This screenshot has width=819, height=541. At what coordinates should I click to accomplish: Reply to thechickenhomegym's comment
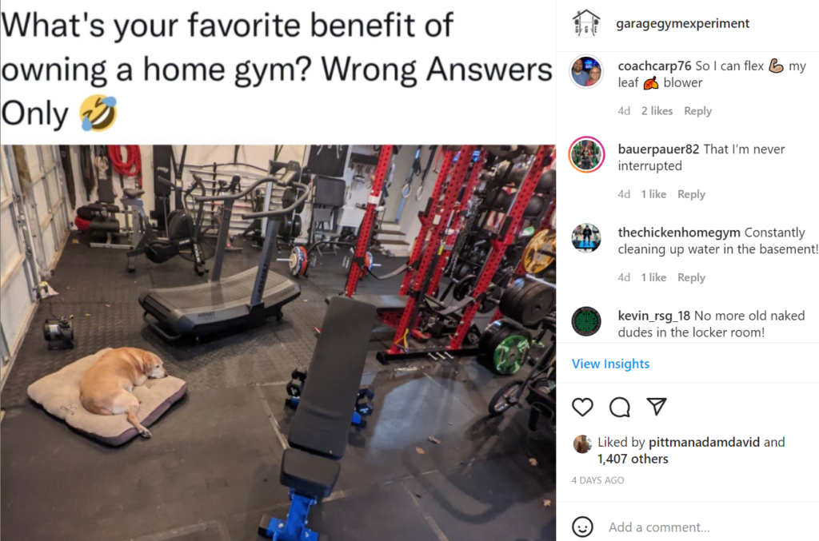tap(691, 277)
